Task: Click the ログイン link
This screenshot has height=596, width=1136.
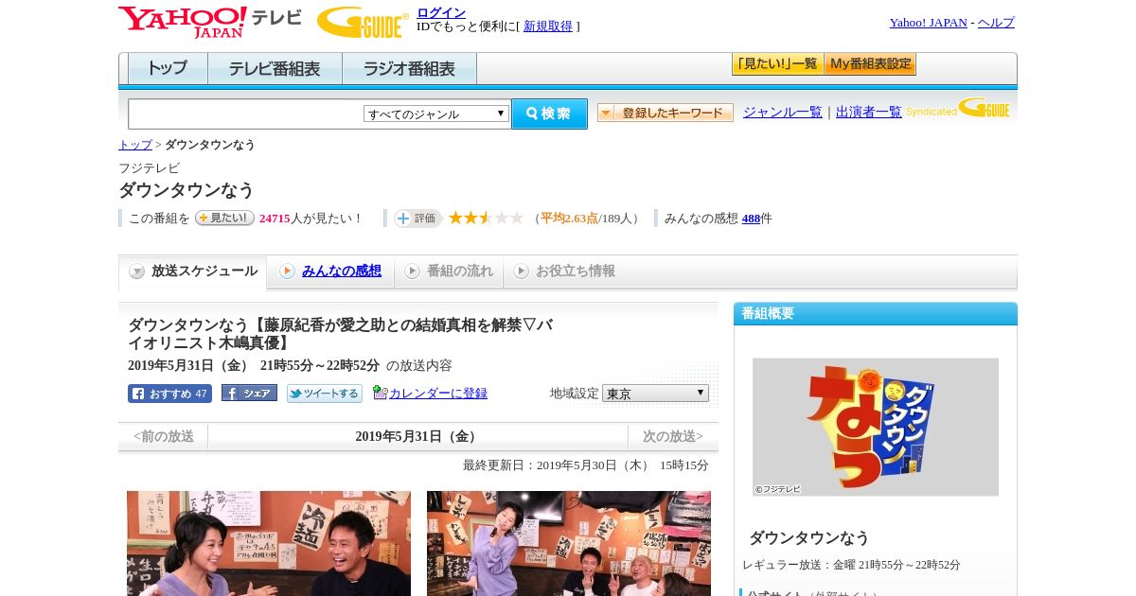Action: coord(441,12)
